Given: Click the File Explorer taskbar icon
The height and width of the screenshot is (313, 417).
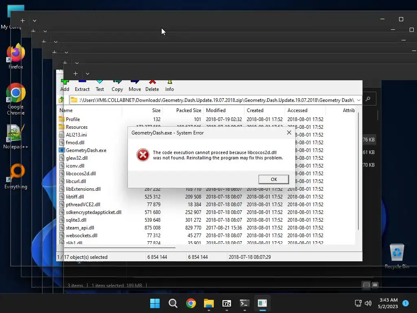Looking at the screenshot, I should tap(209, 303).
